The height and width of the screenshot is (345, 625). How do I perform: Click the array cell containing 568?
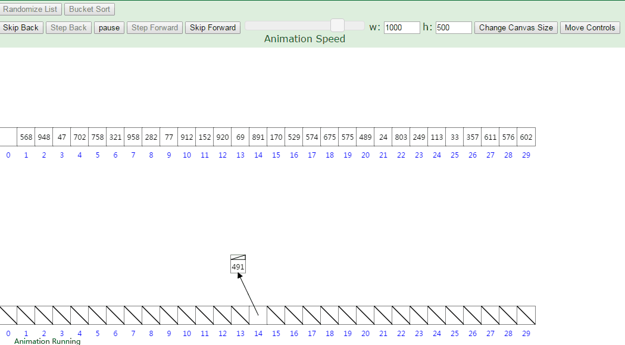[26, 137]
